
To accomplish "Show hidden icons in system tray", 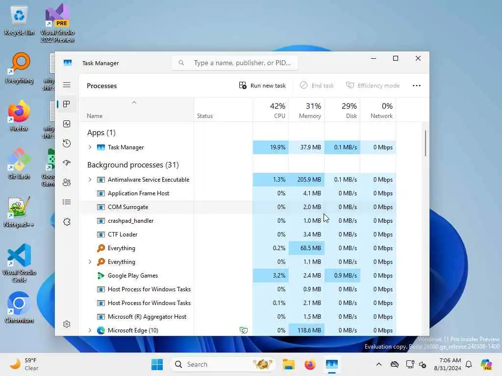I will tap(379, 364).
